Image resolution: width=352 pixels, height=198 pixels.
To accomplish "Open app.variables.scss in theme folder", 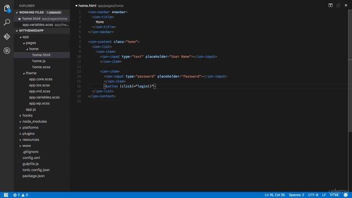I will pyautogui.click(x=44, y=97).
